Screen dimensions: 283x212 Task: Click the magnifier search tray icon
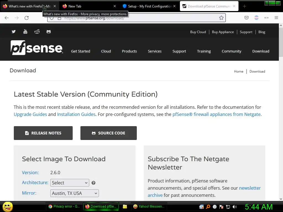208,207
